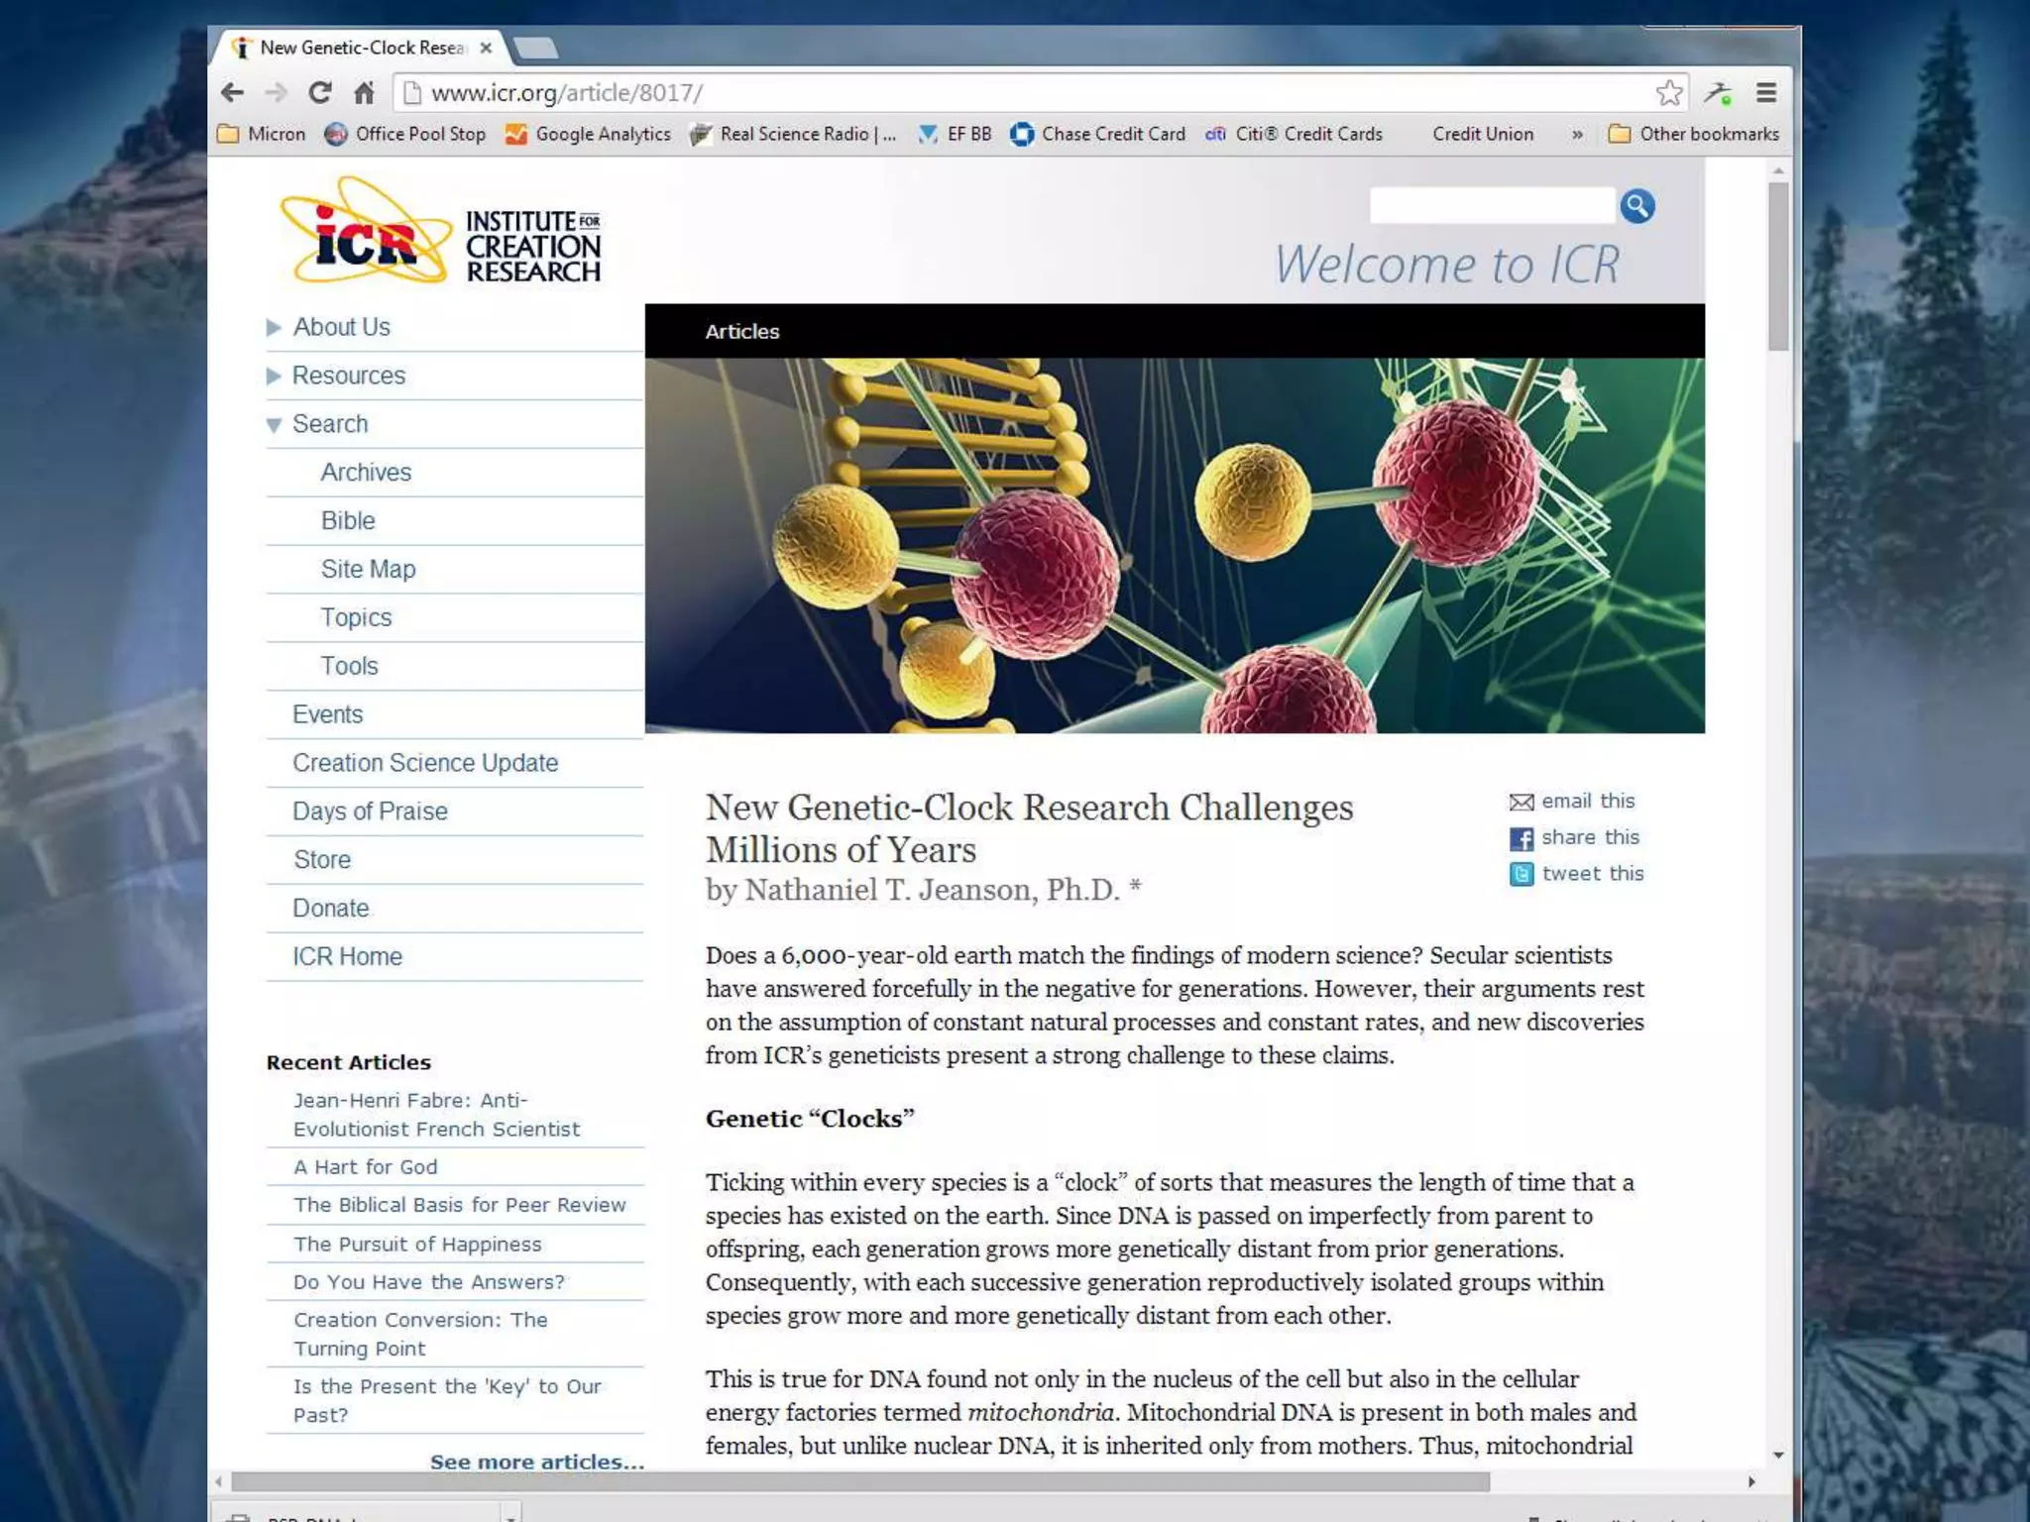Open the Other bookmarks folder
Viewport: 2030px width, 1522px height.
(1694, 135)
